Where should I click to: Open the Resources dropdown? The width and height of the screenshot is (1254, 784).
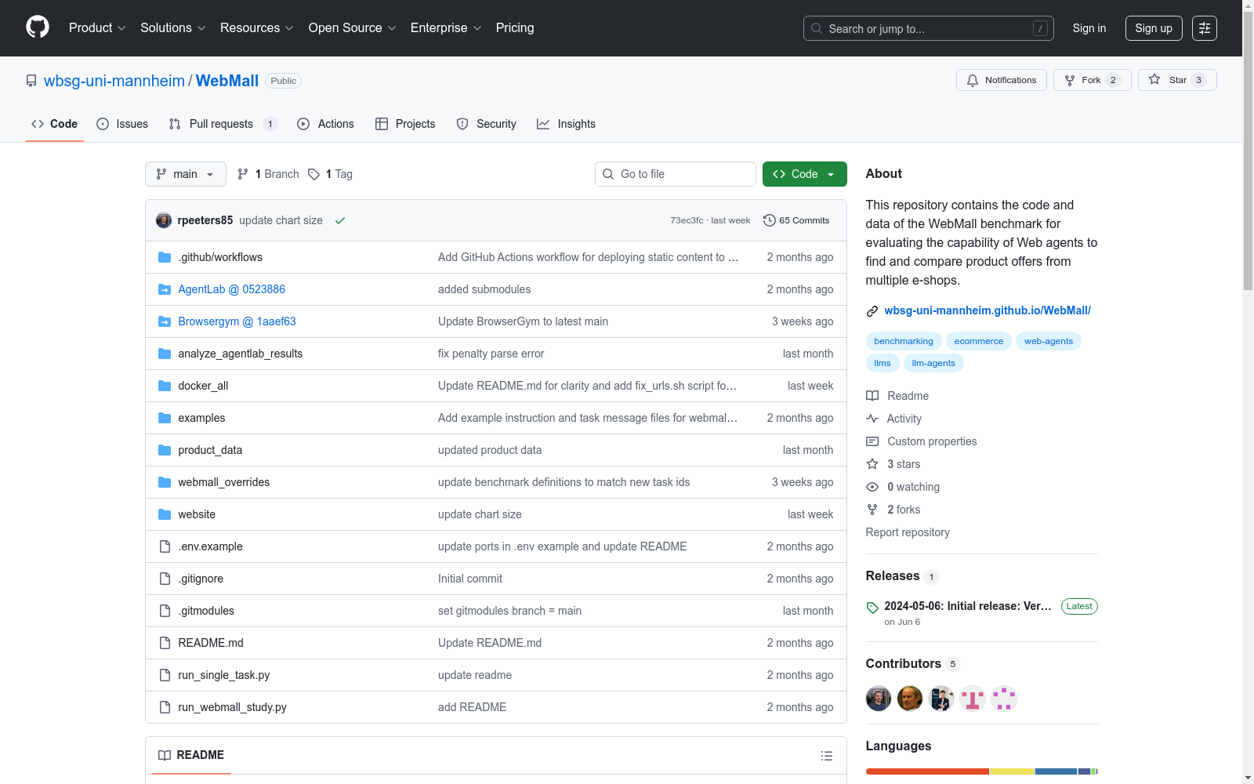257,28
